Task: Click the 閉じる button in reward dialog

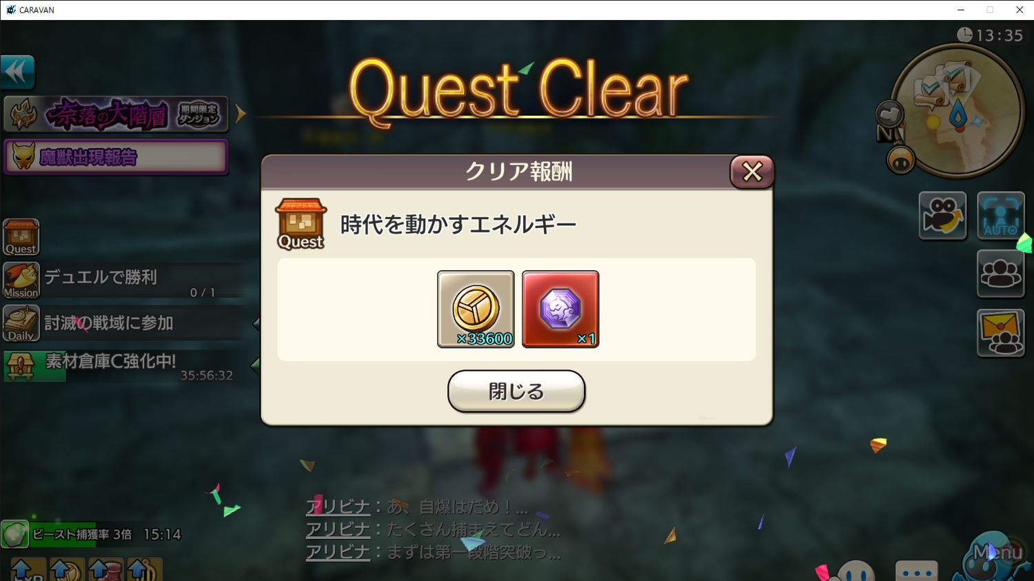Action: [x=516, y=391]
